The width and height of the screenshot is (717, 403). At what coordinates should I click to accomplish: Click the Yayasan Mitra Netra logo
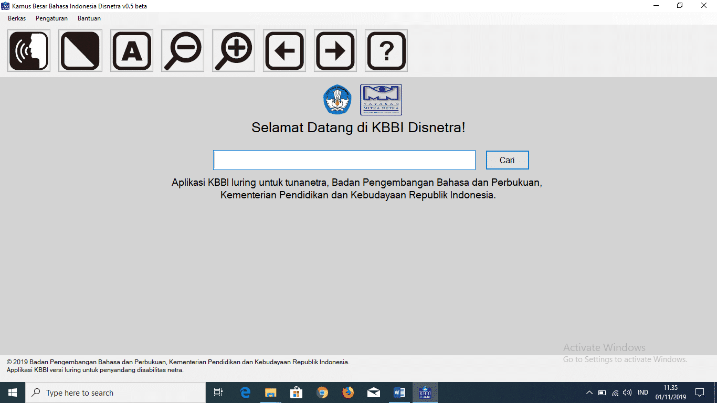click(x=381, y=100)
